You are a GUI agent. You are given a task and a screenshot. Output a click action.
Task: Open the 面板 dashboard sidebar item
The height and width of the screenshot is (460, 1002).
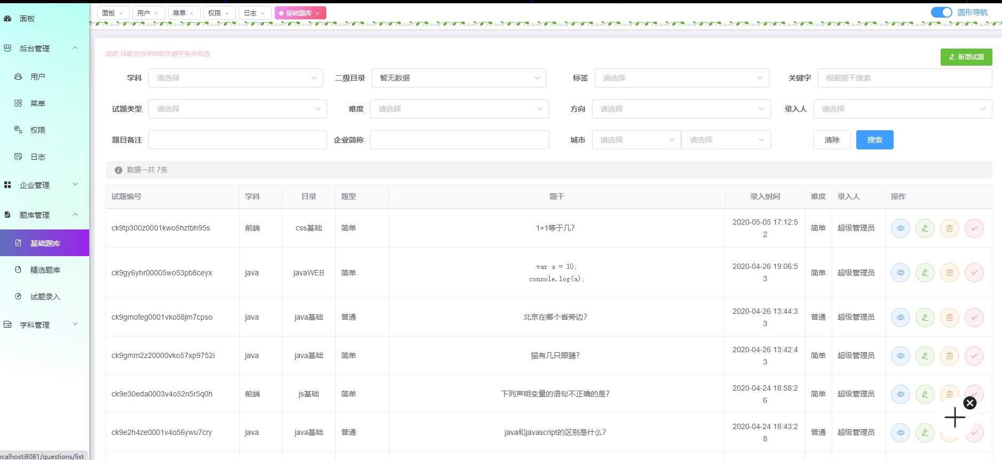click(44, 19)
